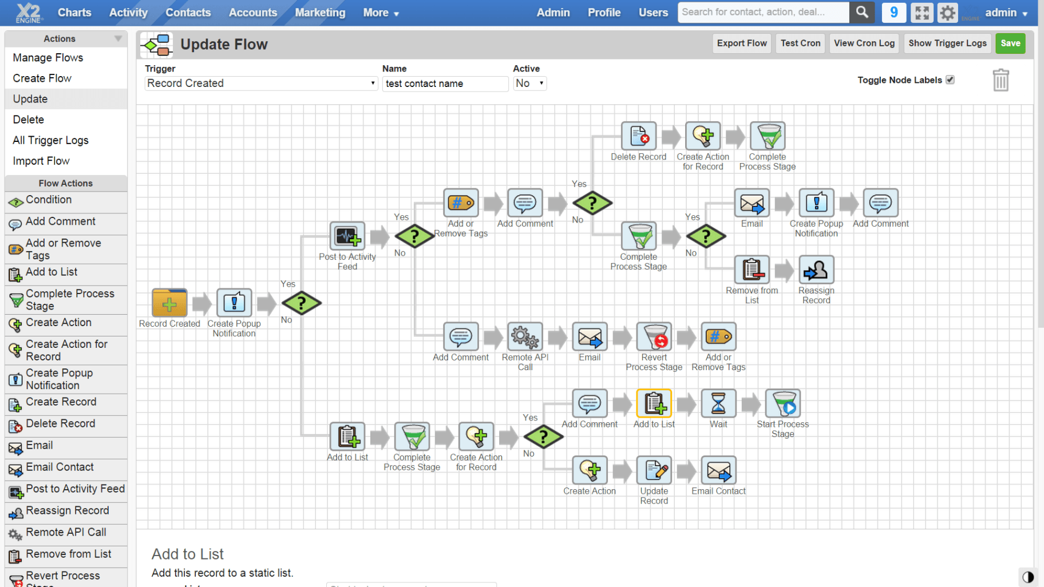Select the Wait hourglass node
1044x587 pixels.
718,403
